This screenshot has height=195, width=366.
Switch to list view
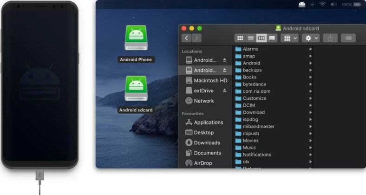pyautogui.click(x=251, y=38)
